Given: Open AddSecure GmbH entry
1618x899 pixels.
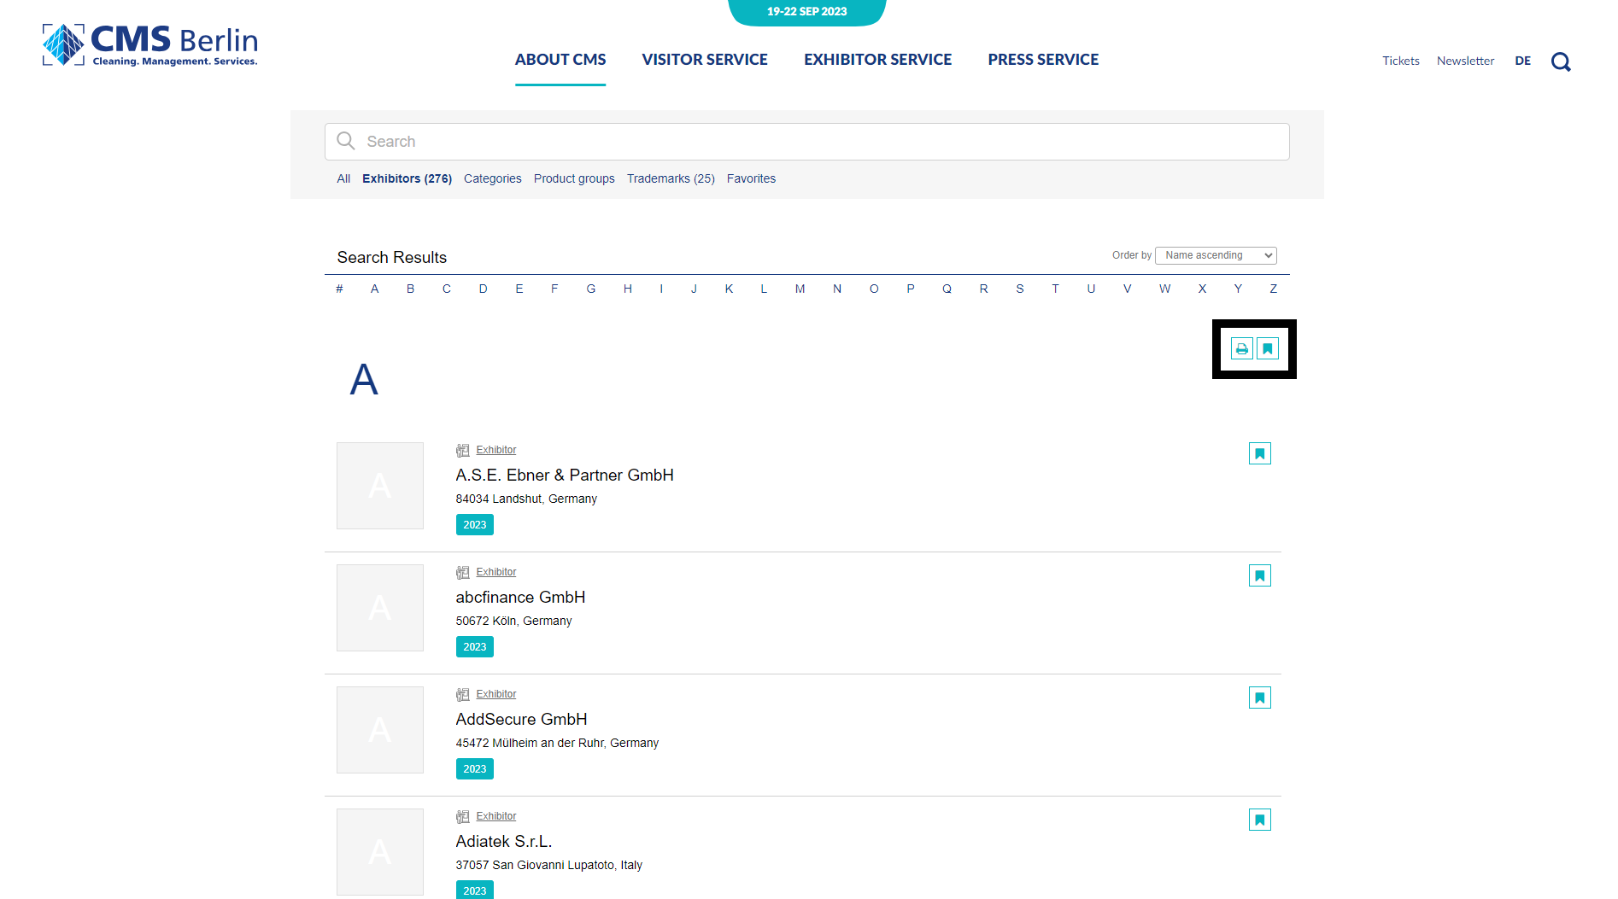Looking at the screenshot, I should [521, 720].
